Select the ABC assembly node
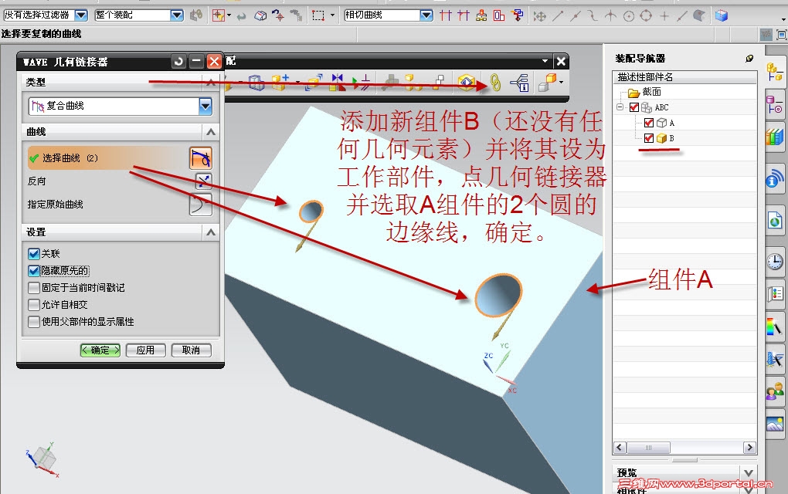 (661, 107)
